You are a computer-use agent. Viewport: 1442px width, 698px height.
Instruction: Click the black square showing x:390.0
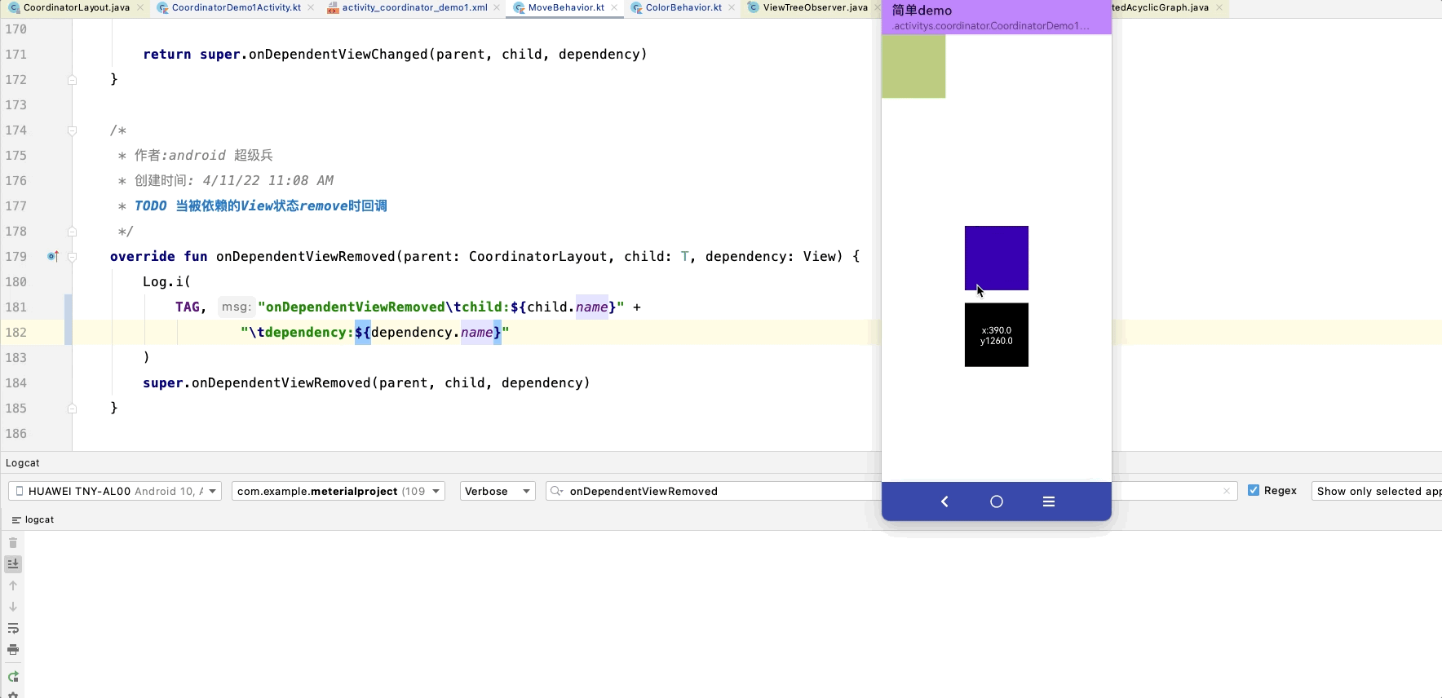(x=997, y=335)
